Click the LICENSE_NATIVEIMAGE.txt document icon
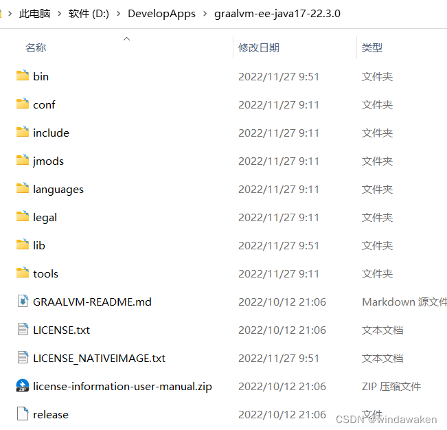 pyautogui.click(x=23, y=357)
